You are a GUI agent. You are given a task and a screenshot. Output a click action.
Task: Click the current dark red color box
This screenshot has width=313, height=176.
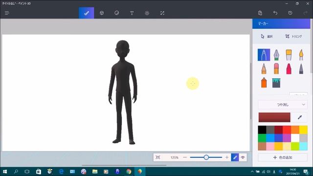pos(274,117)
